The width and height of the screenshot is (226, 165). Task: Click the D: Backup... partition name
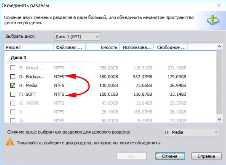coord(32,77)
